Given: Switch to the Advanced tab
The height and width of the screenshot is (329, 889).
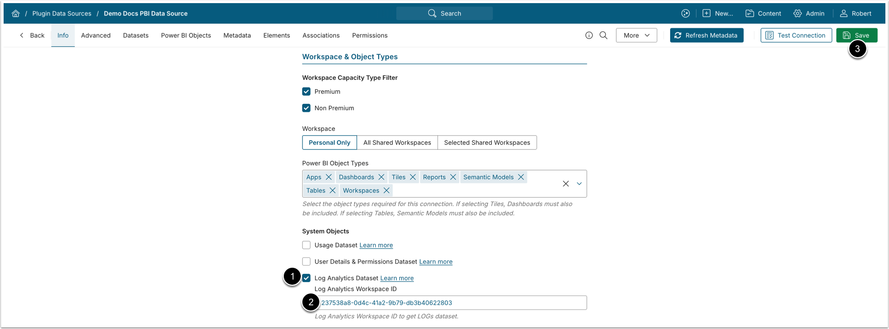Looking at the screenshot, I should click(95, 36).
